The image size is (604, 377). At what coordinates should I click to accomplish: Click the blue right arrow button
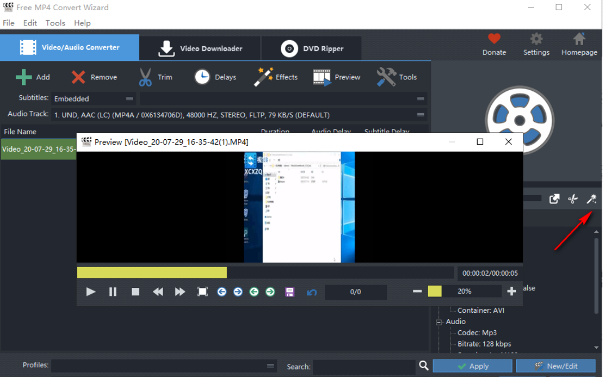coord(237,292)
